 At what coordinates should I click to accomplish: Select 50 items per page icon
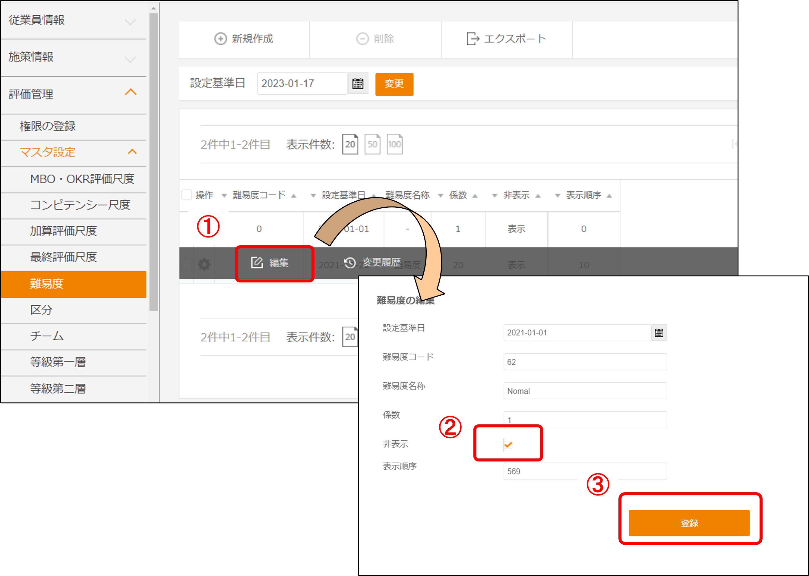click(x=372, y=144)
